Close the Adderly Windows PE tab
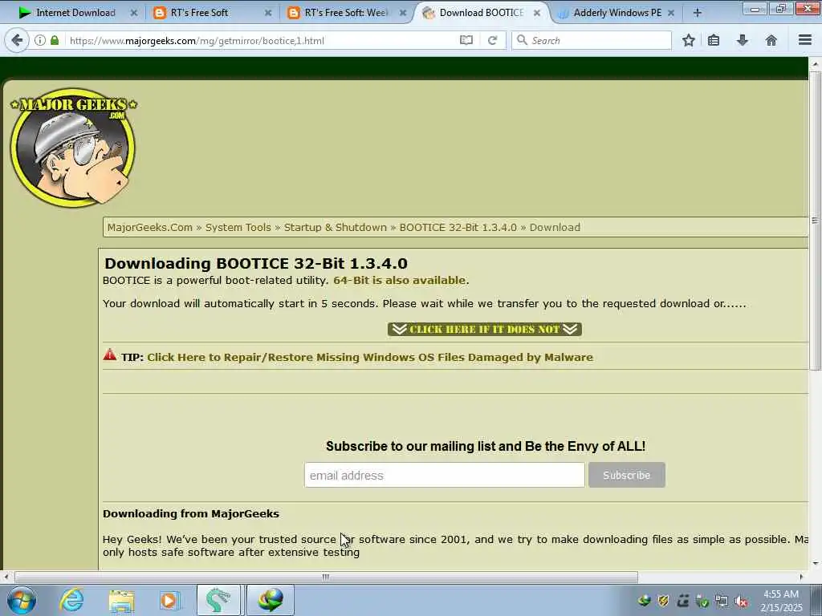This screenshot has width=822, height=616. tap(671, 13)
